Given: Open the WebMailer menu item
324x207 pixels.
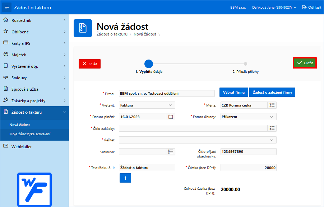Looking at the screenshot, I should (x=34, y=147).
